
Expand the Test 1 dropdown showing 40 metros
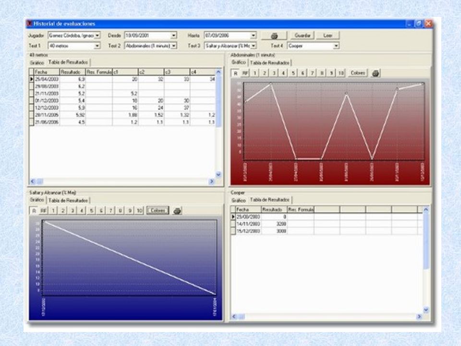97,46
